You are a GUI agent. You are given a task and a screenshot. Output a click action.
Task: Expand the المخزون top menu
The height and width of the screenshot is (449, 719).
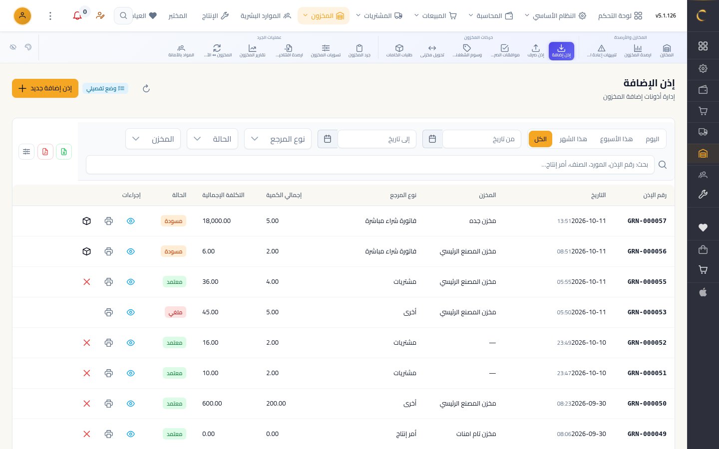click(x=324, y=16)
